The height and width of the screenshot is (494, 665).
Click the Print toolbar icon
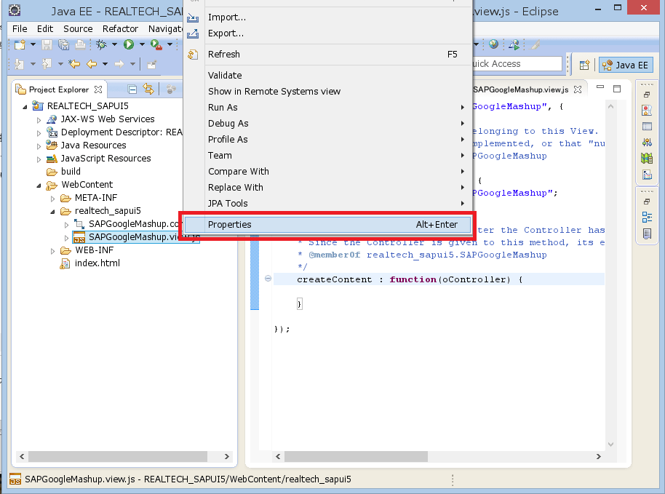click(80, 44)
